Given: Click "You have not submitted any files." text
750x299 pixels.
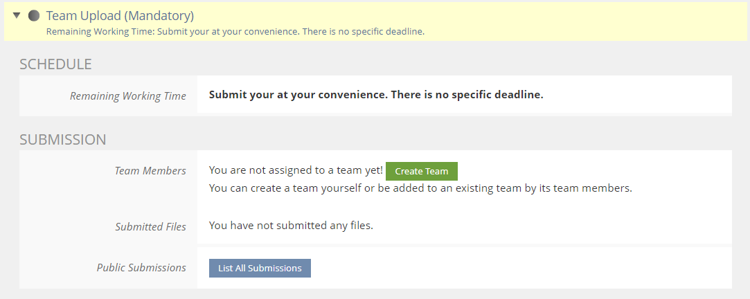Looking at the screenshot, I should (x=291, y=225).
